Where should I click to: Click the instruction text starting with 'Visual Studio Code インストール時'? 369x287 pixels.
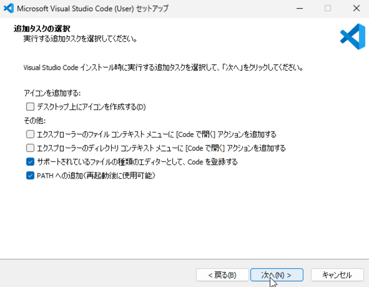coord(163,67)
